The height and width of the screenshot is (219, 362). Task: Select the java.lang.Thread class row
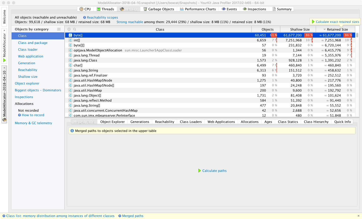click(x=86, y=55)
